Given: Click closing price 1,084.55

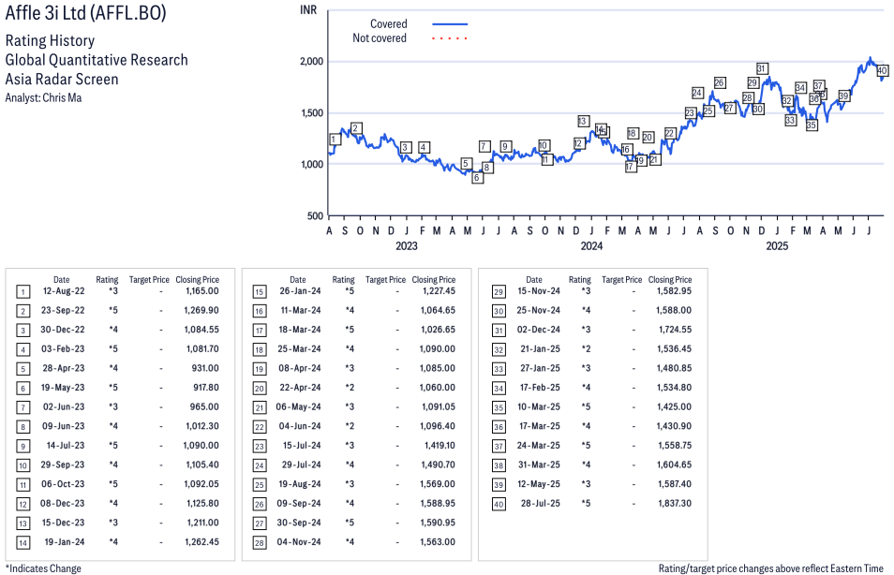Looking at the screenshot, I should pyautogui.click(x=201, y=330).
